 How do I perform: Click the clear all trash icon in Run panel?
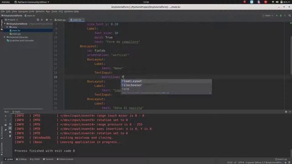tap(10, 136)
